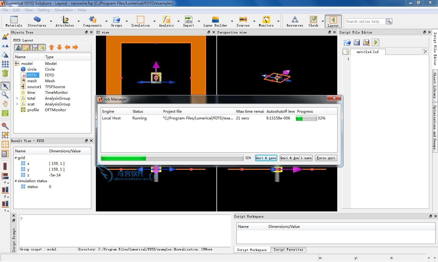Click the overall job progress bar

click(172, 158)
